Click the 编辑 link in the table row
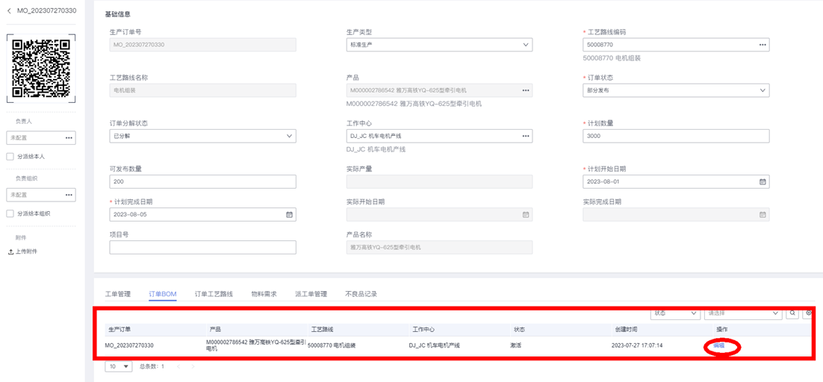This screenshot has height=382, width=823. pos(718,346)
